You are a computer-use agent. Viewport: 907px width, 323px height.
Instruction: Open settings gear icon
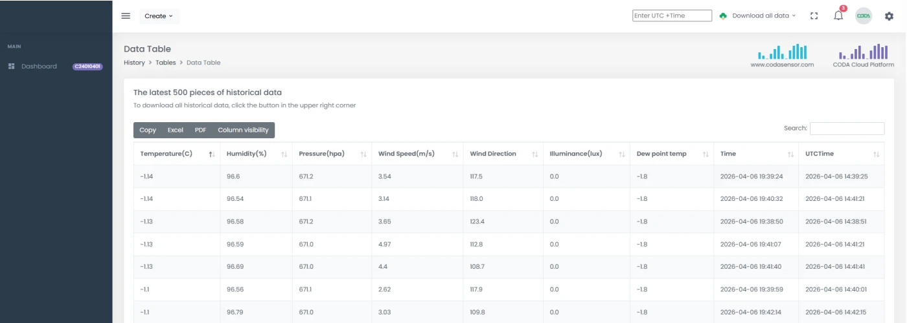tap(889, 16)
